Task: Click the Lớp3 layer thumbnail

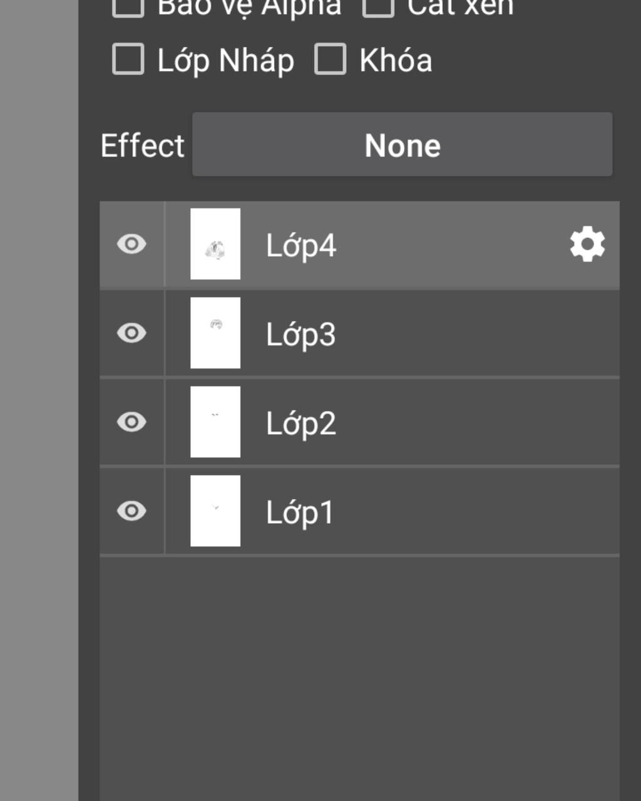Action: pyautogui.click(x=215, y=333)
